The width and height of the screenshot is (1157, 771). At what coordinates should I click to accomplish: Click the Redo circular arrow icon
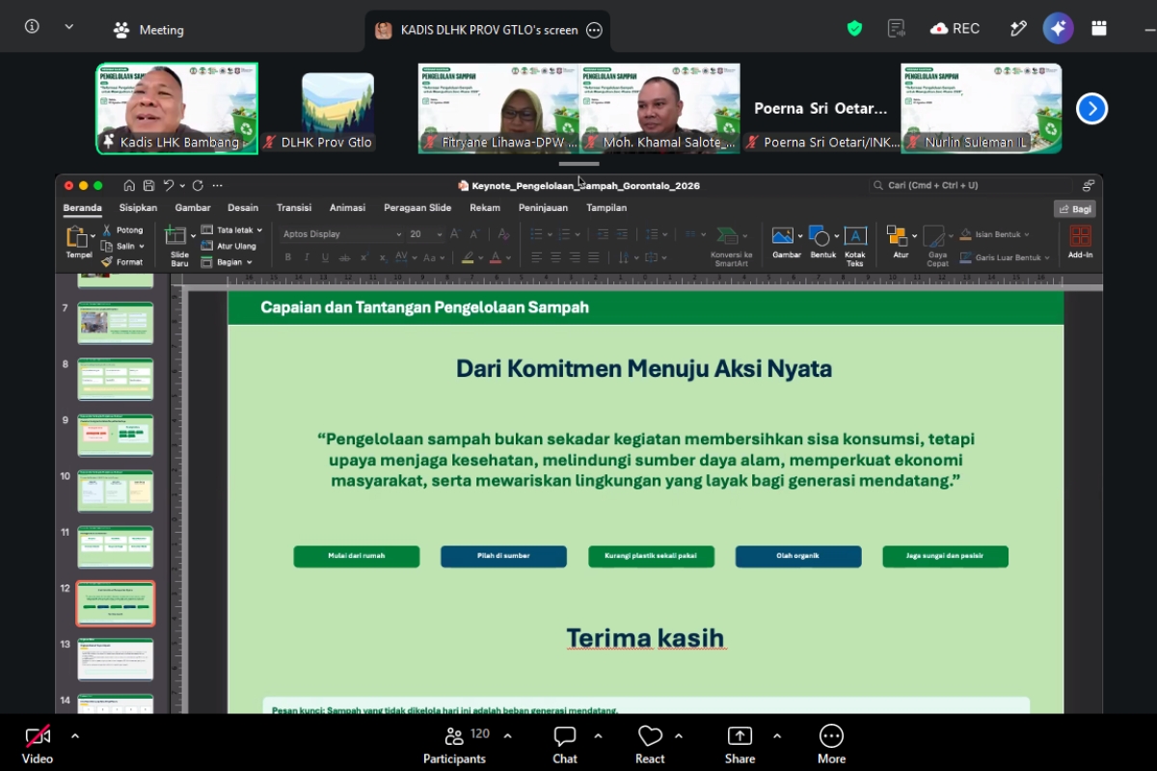coord(198,185)
